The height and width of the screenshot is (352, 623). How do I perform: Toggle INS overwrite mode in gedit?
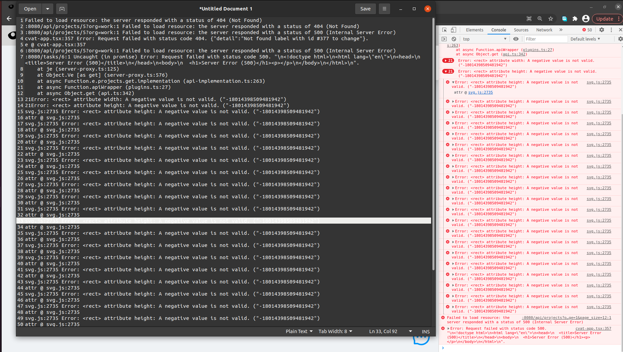(x=425, y=331)
